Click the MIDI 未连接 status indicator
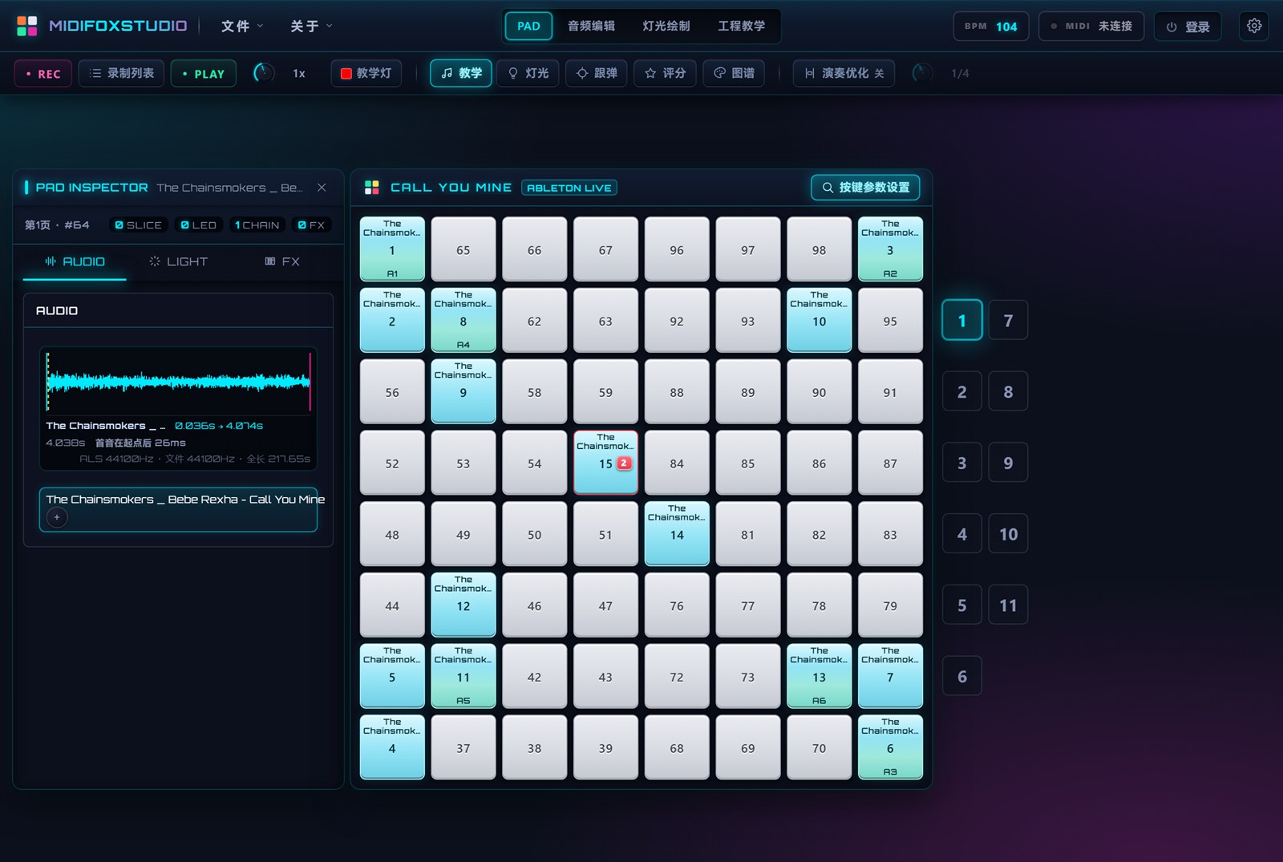The height and width of the screenshot is (862, 1283). coord(1091,26)
